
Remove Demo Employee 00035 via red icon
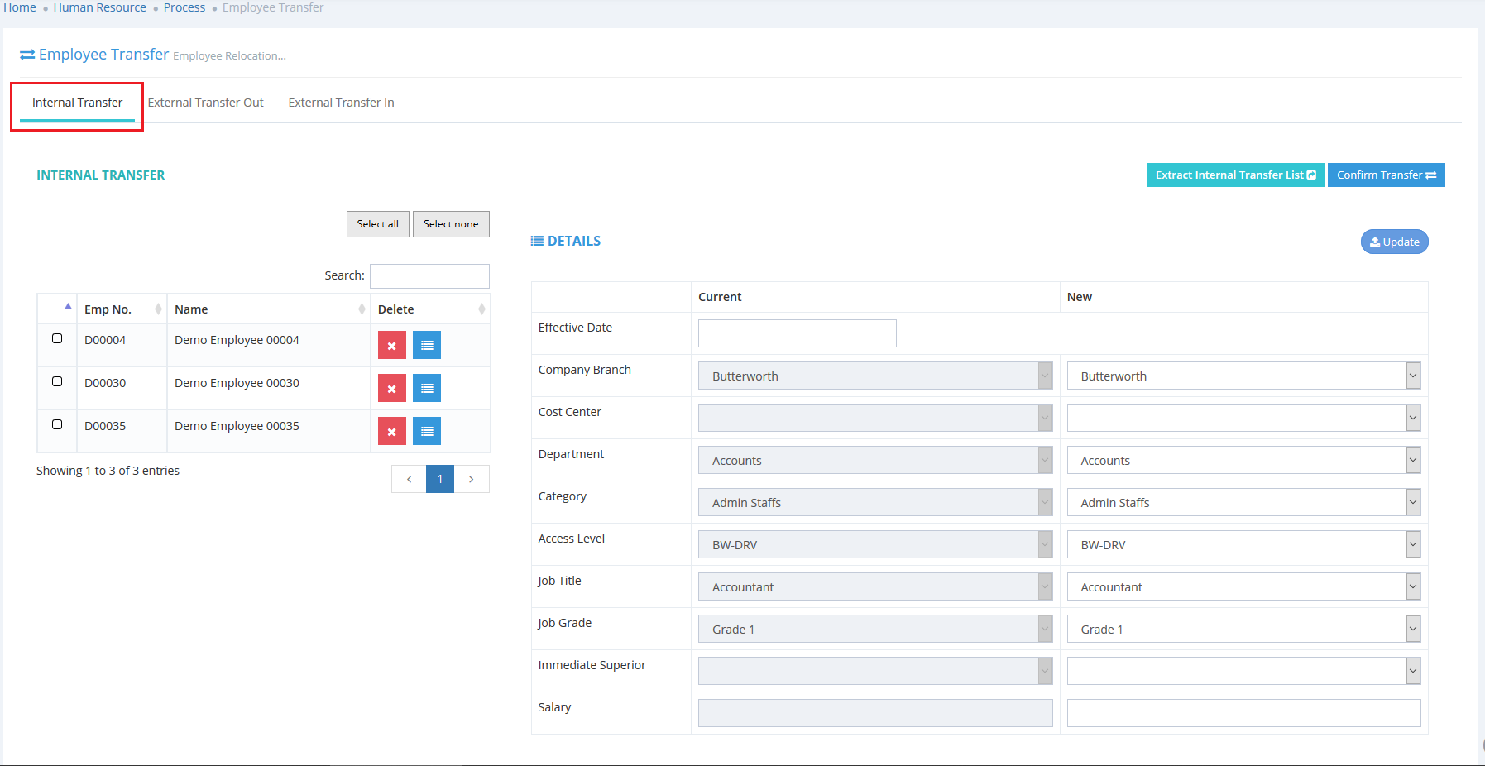(391, 432)
